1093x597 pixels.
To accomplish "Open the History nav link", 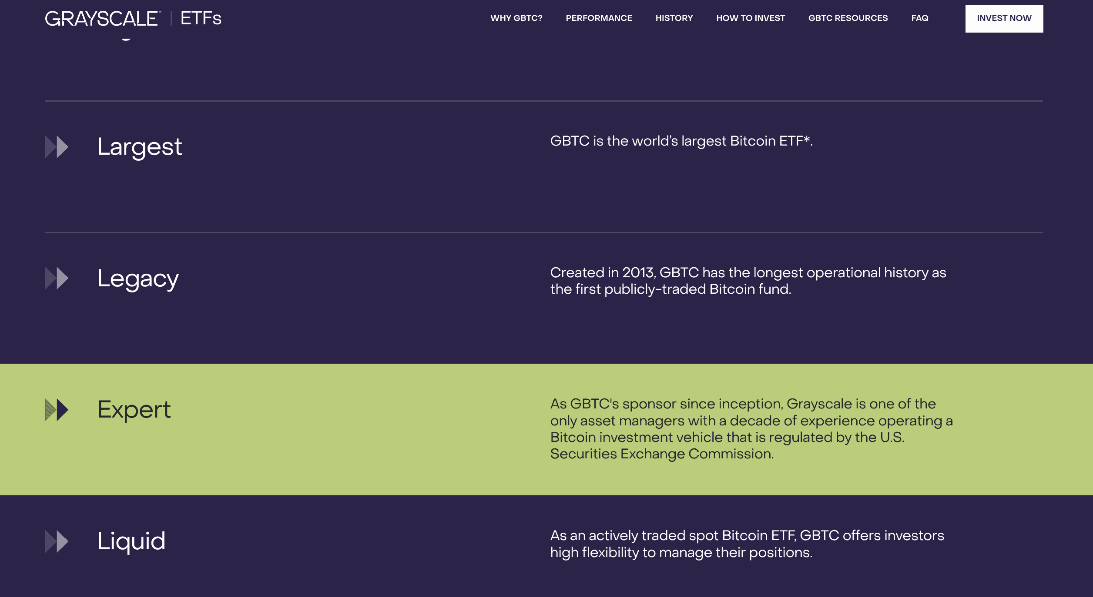I will 674,18.
